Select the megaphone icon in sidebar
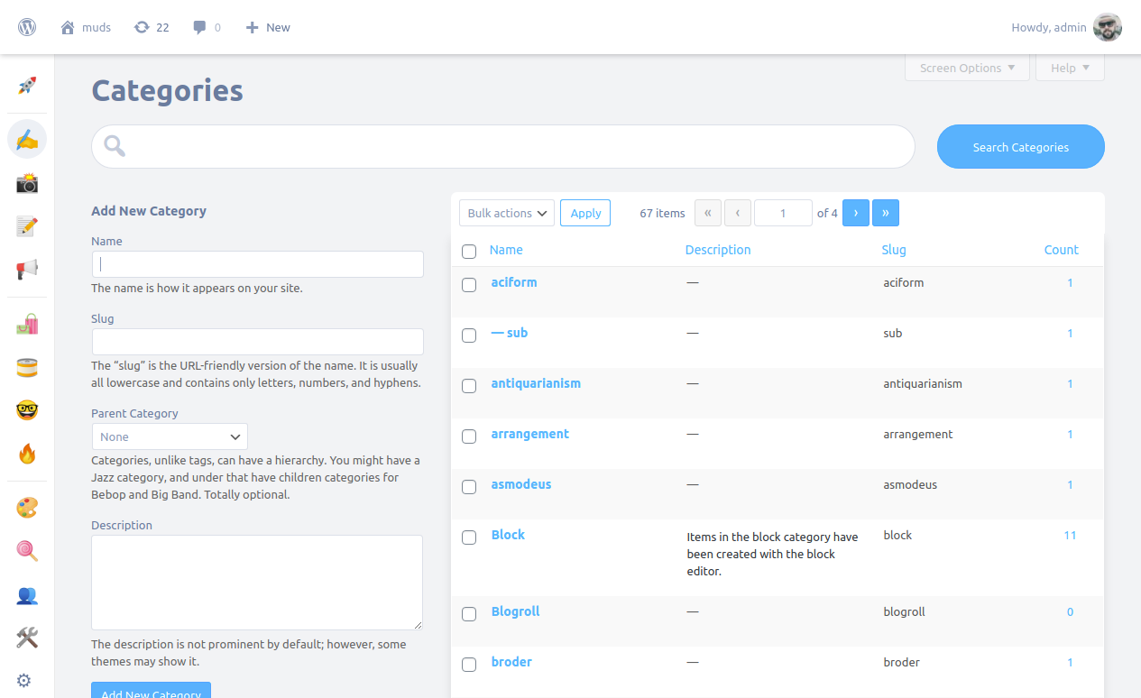Image resolution: width=1141 pixels, height=698 pixels. 27,269
